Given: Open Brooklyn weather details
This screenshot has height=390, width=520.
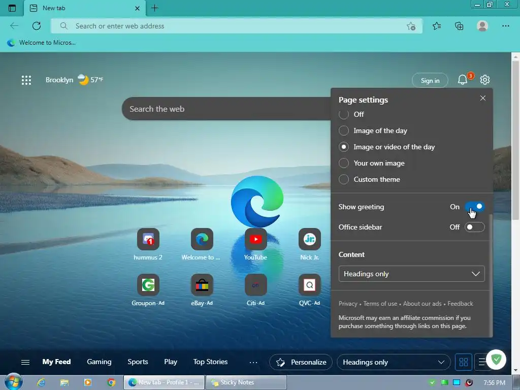Looking at the screenshot, I should [x=74, y=80].
